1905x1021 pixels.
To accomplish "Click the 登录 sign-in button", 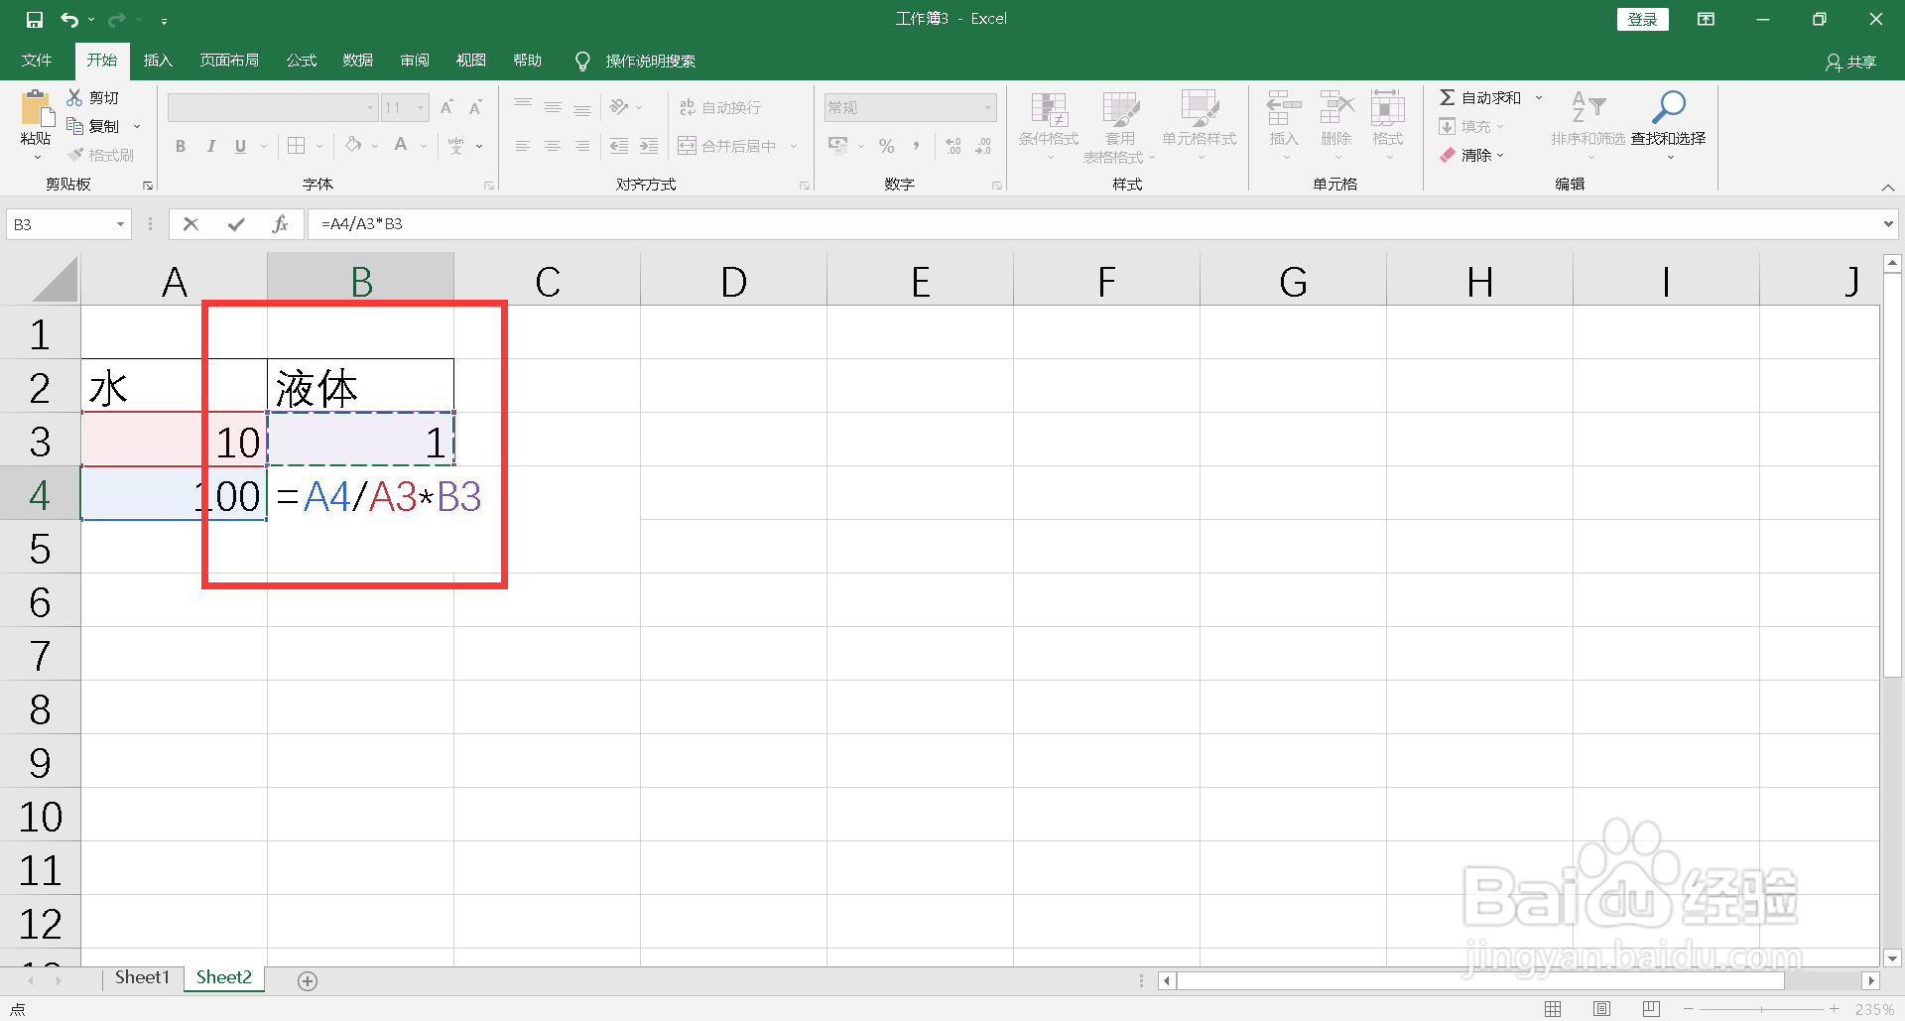I will (x=1643, y=19).
